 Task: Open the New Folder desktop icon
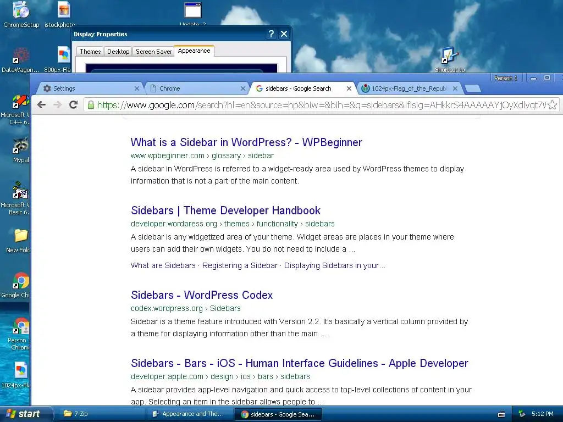(19, 241)
